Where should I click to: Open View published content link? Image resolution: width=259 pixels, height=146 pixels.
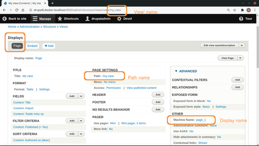pos(142,88)
